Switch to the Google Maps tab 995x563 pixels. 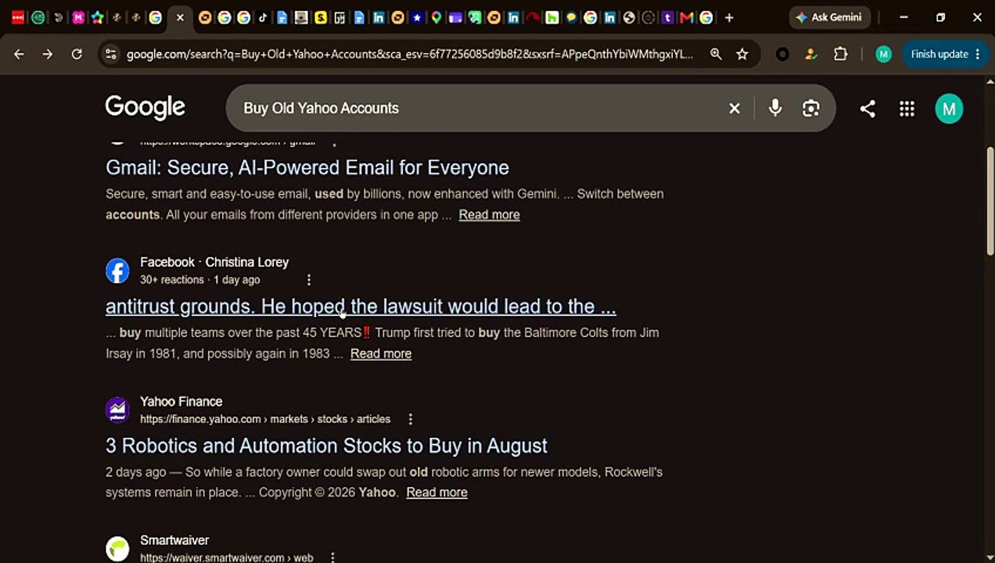coord(436,17)
